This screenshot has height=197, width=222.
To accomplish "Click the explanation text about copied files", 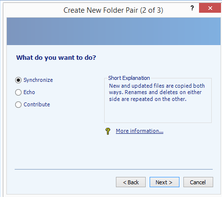I will 156,92.
